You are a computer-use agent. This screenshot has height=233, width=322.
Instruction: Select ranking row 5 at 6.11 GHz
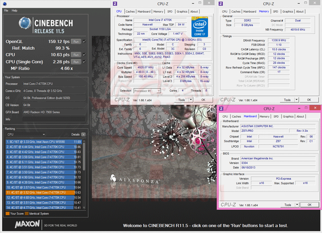[x=44, y=162]
